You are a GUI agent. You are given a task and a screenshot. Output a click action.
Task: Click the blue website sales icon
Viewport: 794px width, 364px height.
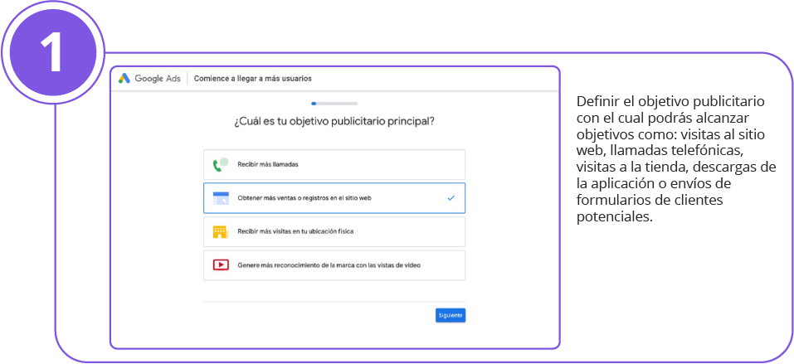pos(220,198)
